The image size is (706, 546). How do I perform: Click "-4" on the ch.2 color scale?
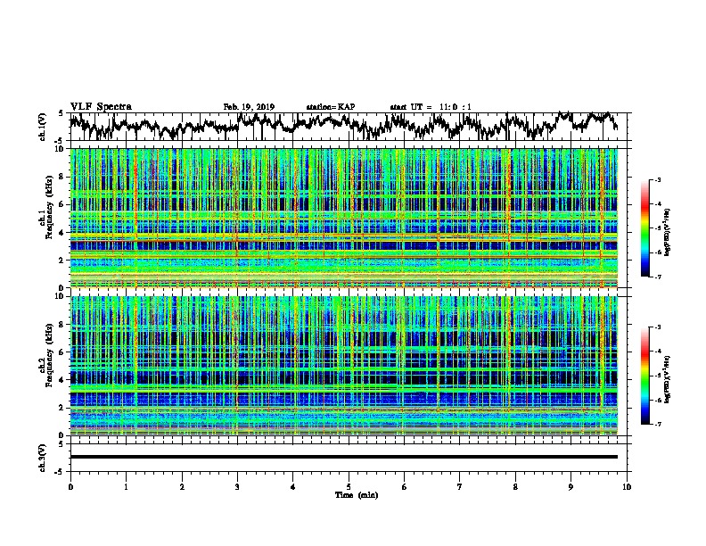tap(658, 352)
